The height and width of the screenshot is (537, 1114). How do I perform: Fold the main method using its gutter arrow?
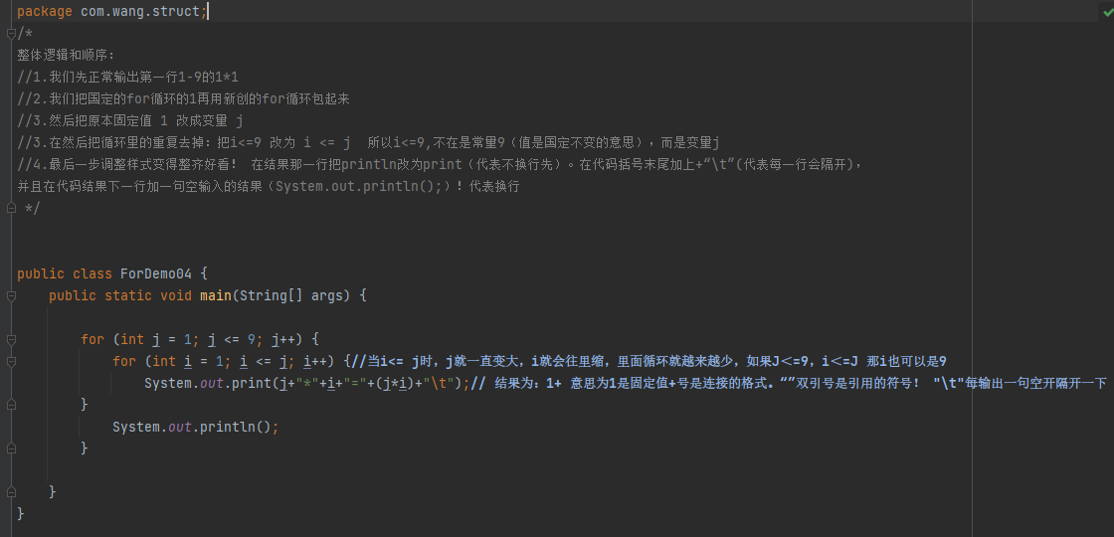(x=11, y=295)
